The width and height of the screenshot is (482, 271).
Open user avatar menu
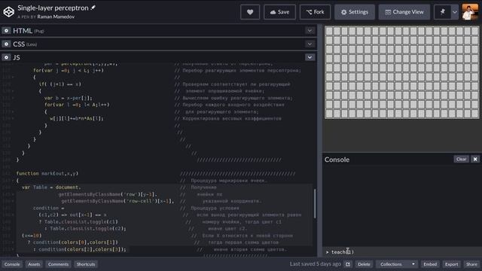pyautogui.click(x=470, y=12)
